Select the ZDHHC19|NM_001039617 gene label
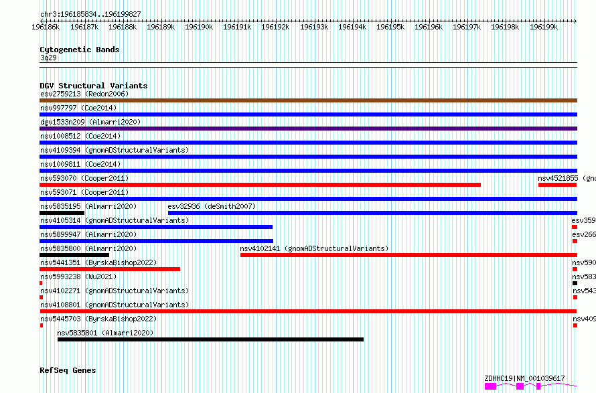Viewport: 596px width, 393px height. (x=524, y=378)
